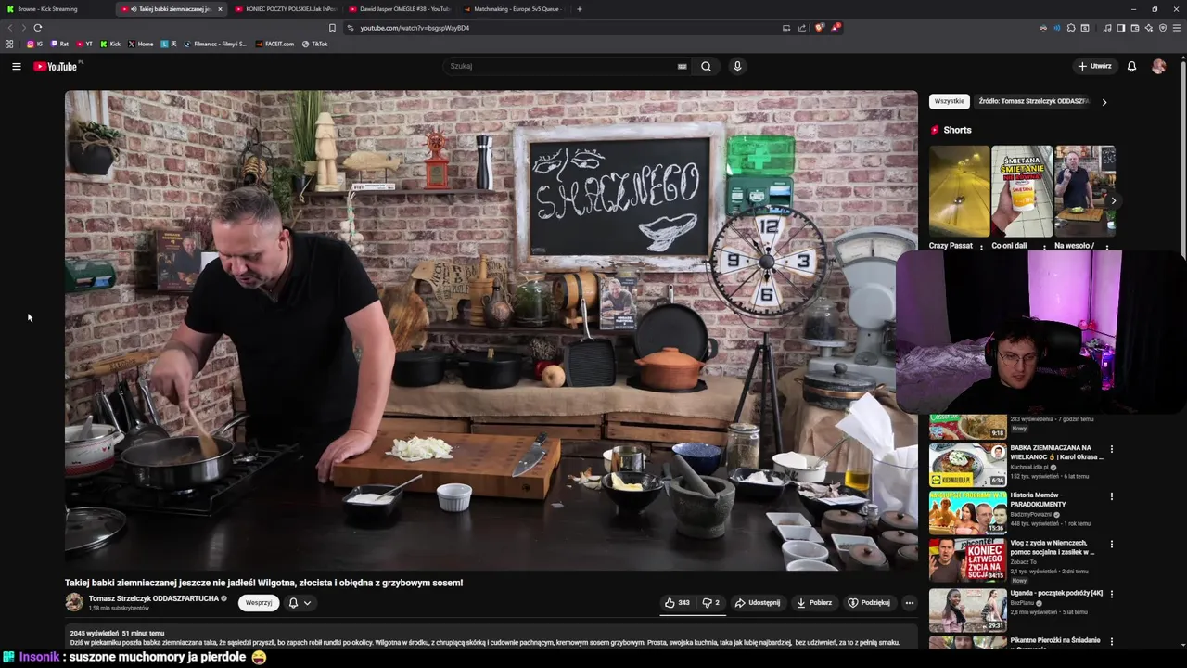The height and width of the screenshot is (668, 1187).
Task: Open Tomasz Strzelczyk channel avatar
Action: (x=74, y=602)
